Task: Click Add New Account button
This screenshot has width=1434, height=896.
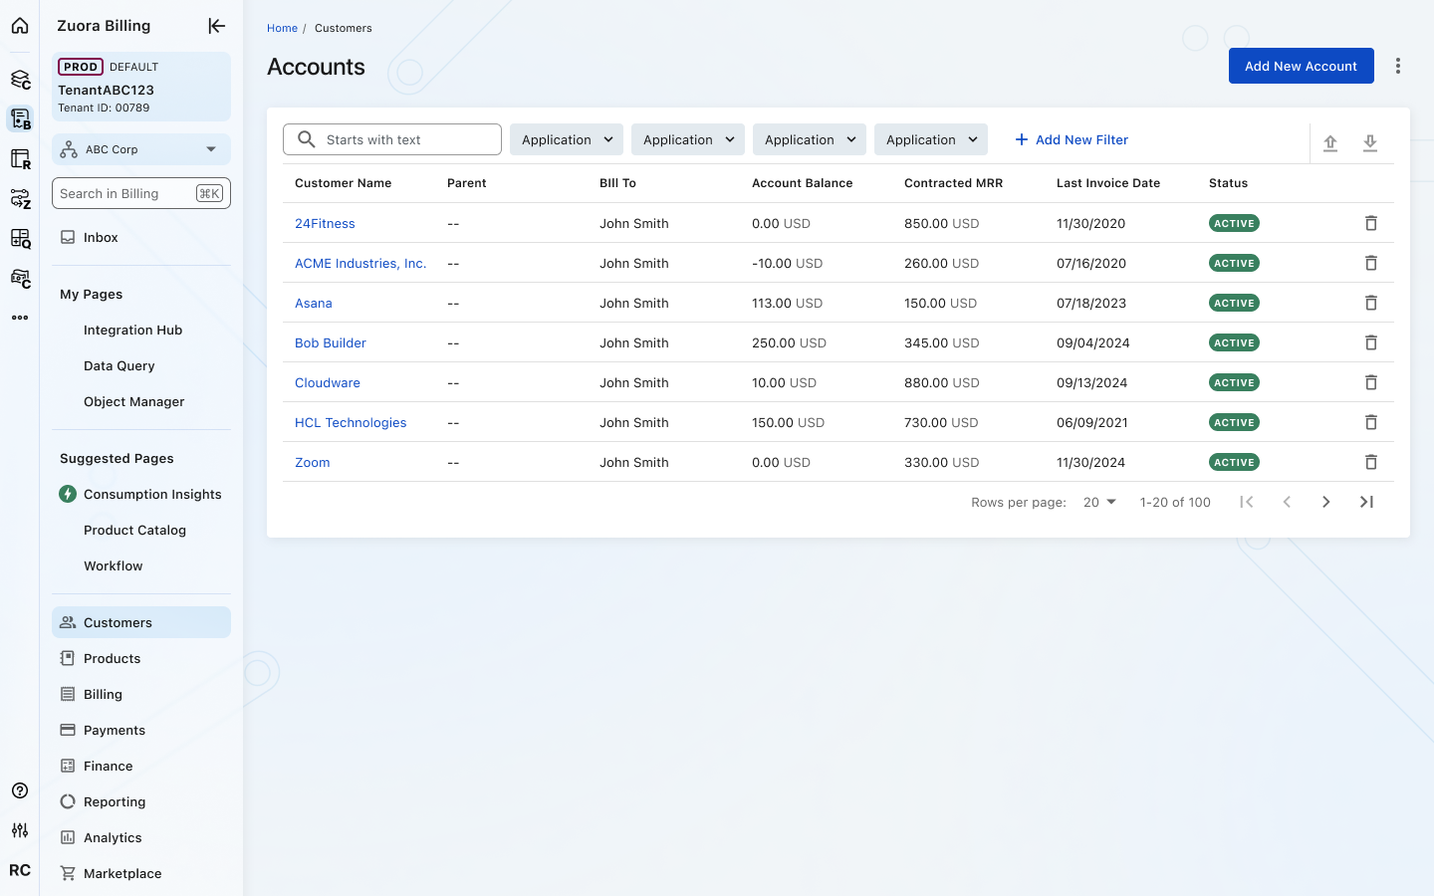Action: pos(1301,66)
